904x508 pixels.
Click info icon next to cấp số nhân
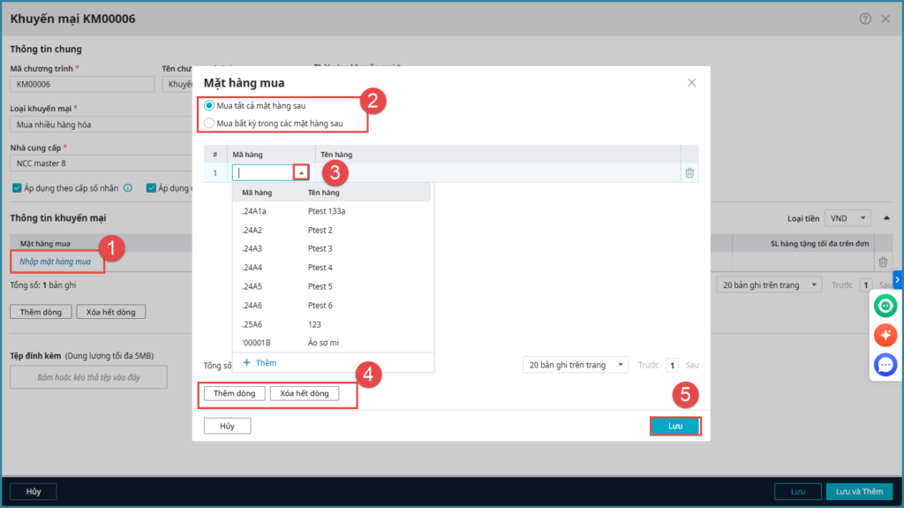pyautogui.click(x=128, y=188)
